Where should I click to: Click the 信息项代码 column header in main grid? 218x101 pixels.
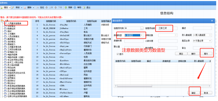pyautogui.click(x=71, y=21)
